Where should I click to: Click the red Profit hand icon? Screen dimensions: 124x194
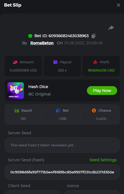click(x=95, y=62)
